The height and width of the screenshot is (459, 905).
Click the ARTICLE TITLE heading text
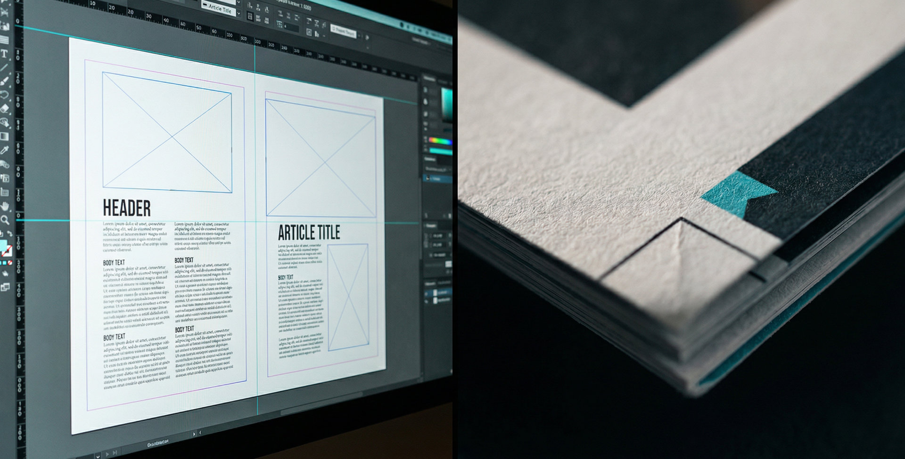pos(309,233)
